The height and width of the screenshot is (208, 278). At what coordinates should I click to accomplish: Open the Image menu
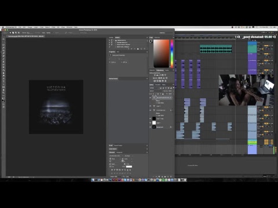pyautogui.click(x=30, y=27)
